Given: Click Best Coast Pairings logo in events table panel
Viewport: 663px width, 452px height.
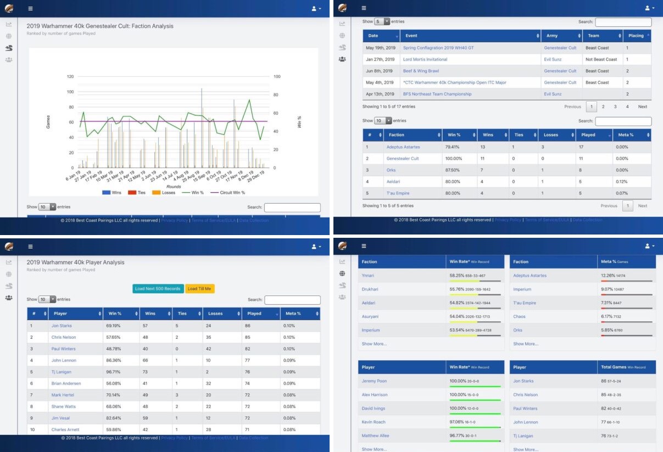Looking at the screenshot, I should (343, 8).
